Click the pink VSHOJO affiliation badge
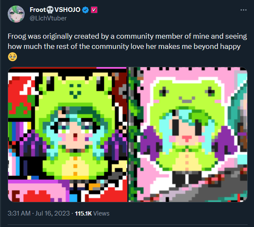Viewport: 254px width, 227px height. point(94,10)
